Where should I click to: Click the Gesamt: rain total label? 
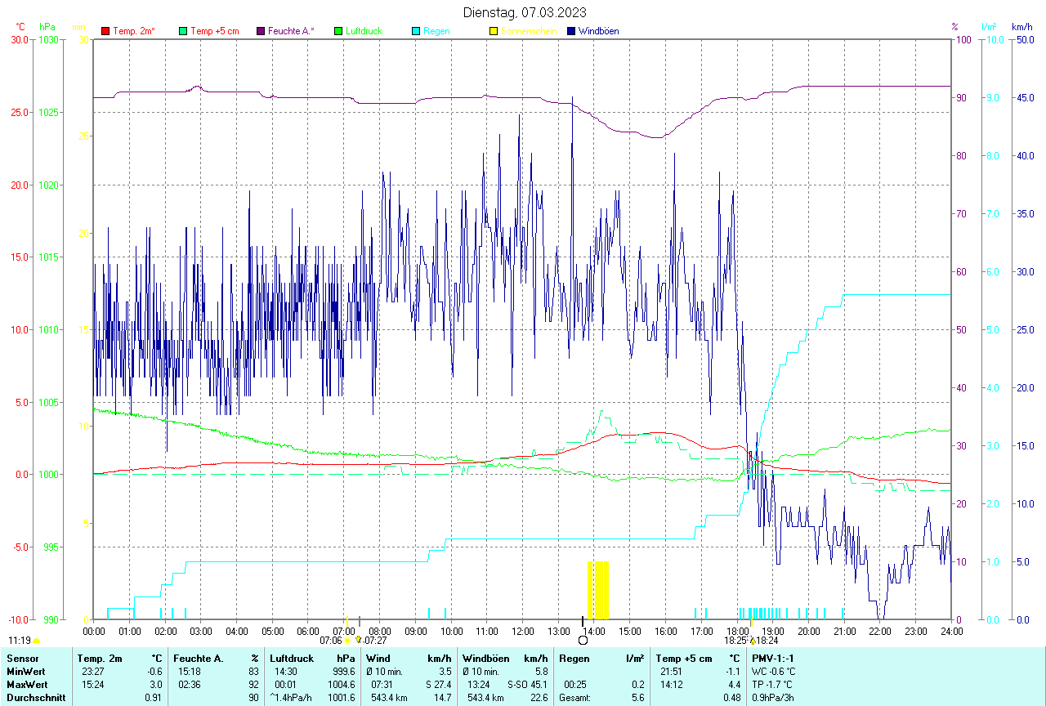point(575,697)
